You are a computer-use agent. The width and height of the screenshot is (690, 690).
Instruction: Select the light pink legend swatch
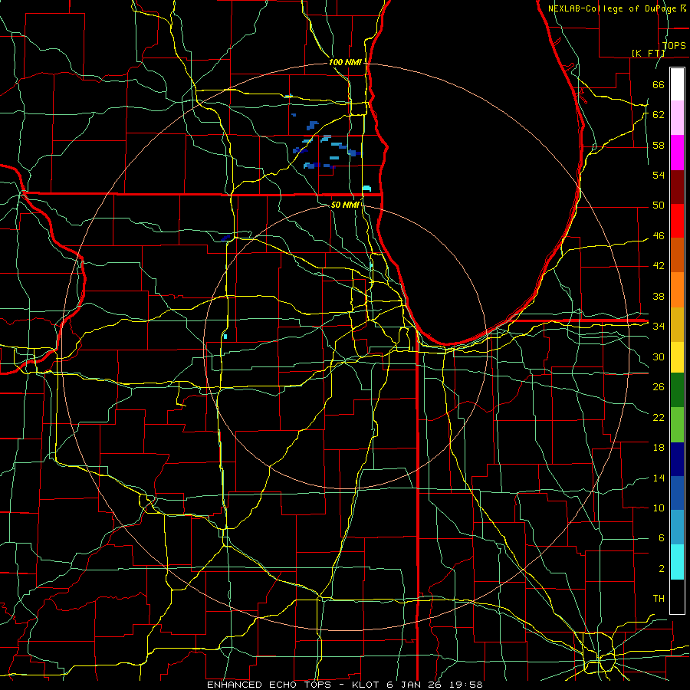coord(677,118)
